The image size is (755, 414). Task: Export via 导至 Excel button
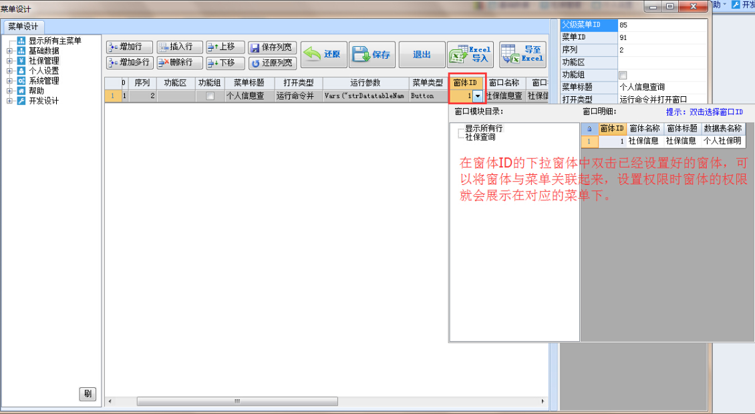point(523,54)
